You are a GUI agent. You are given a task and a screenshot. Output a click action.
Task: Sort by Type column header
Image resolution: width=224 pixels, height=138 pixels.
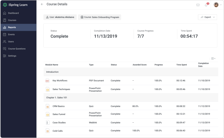click(x=91, y=65)
